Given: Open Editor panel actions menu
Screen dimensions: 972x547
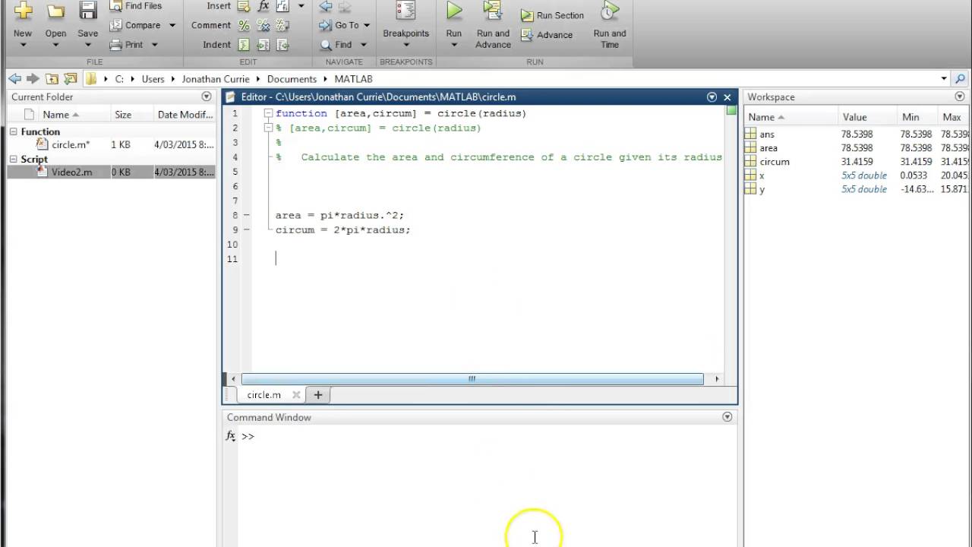Looking at the screenshot, I should (x=712, y=96).
